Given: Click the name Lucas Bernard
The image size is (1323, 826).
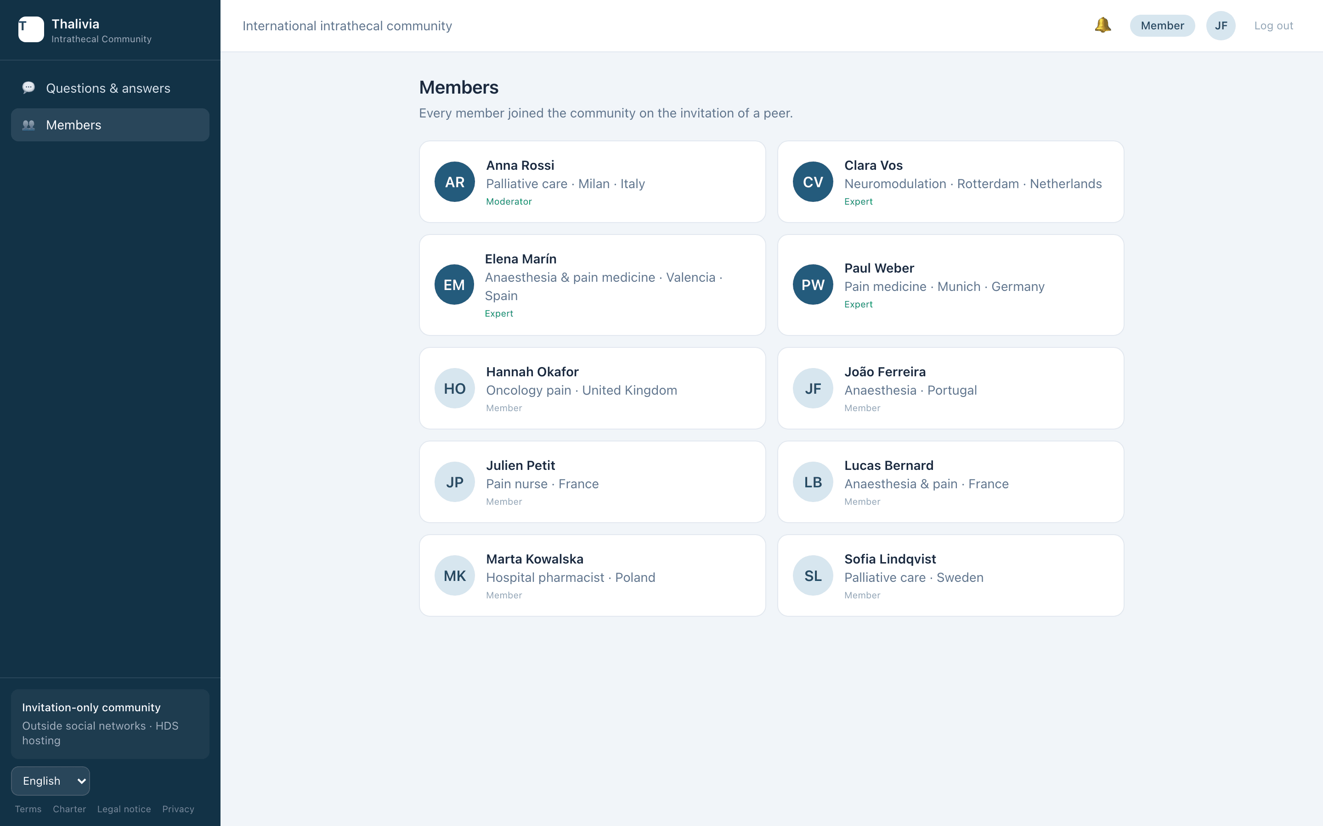Looking at the screenshot, I should (x=888, y=465).
